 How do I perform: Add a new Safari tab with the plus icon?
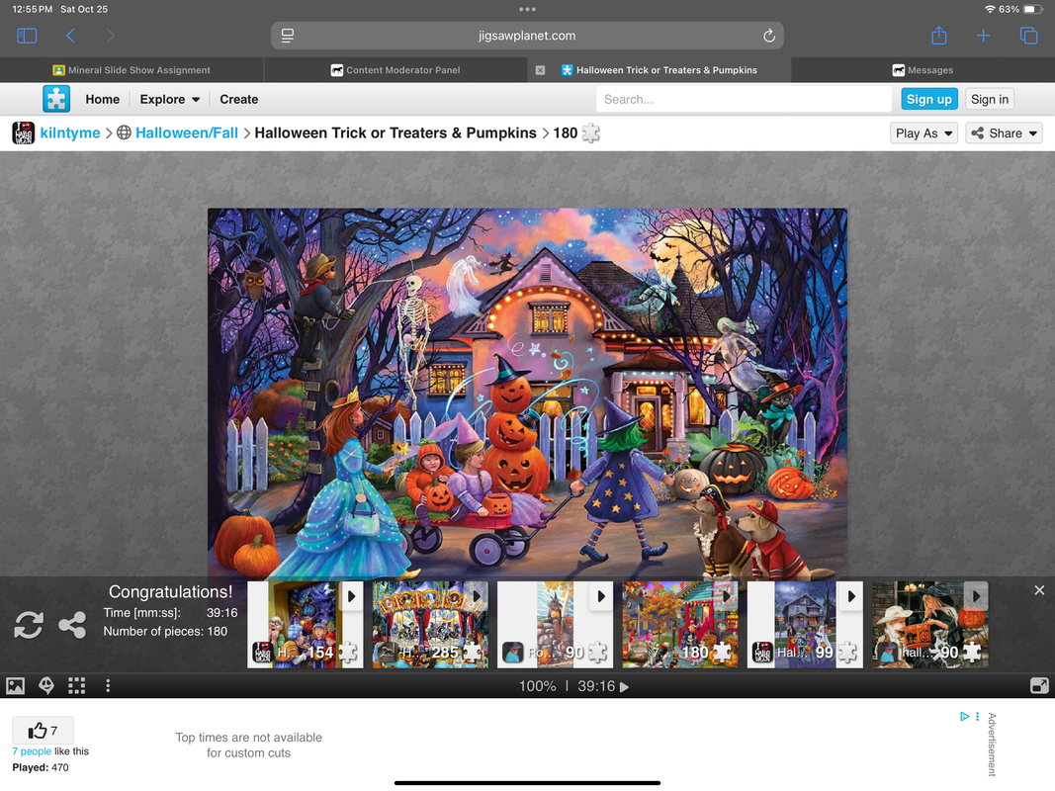click(x=983, y=36)
